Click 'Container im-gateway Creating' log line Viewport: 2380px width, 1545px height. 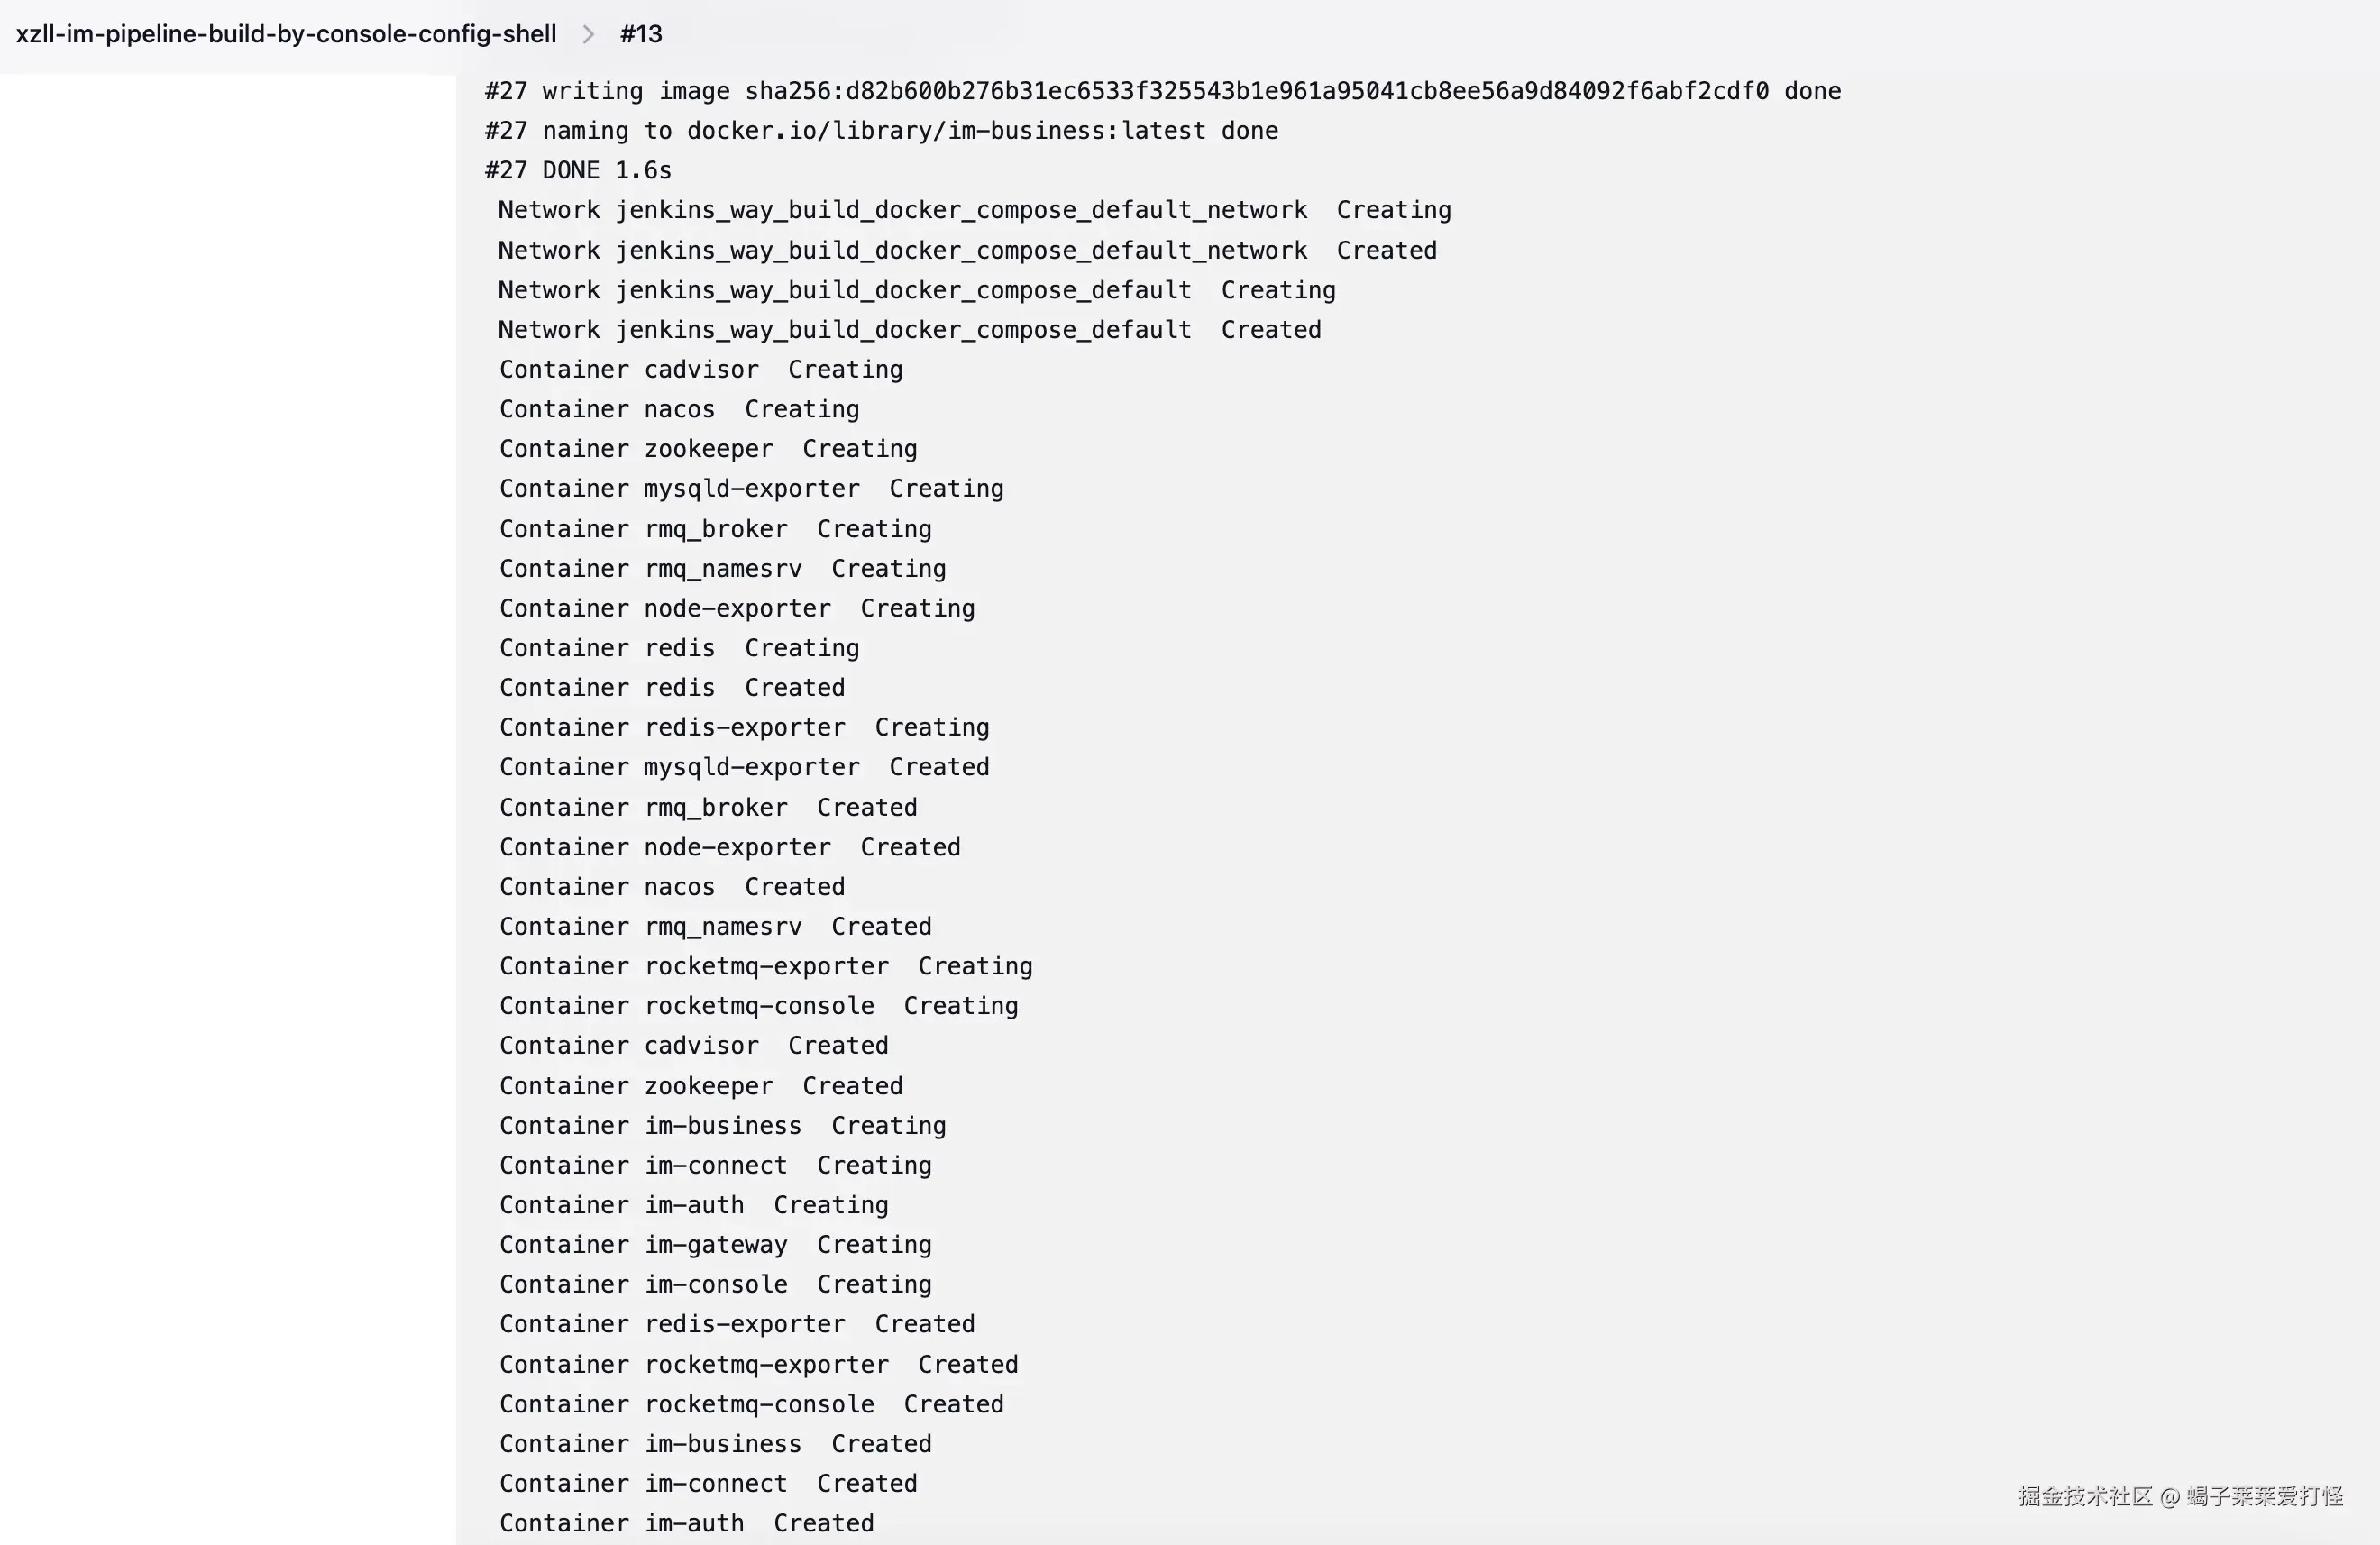[x=715, y=1245]
